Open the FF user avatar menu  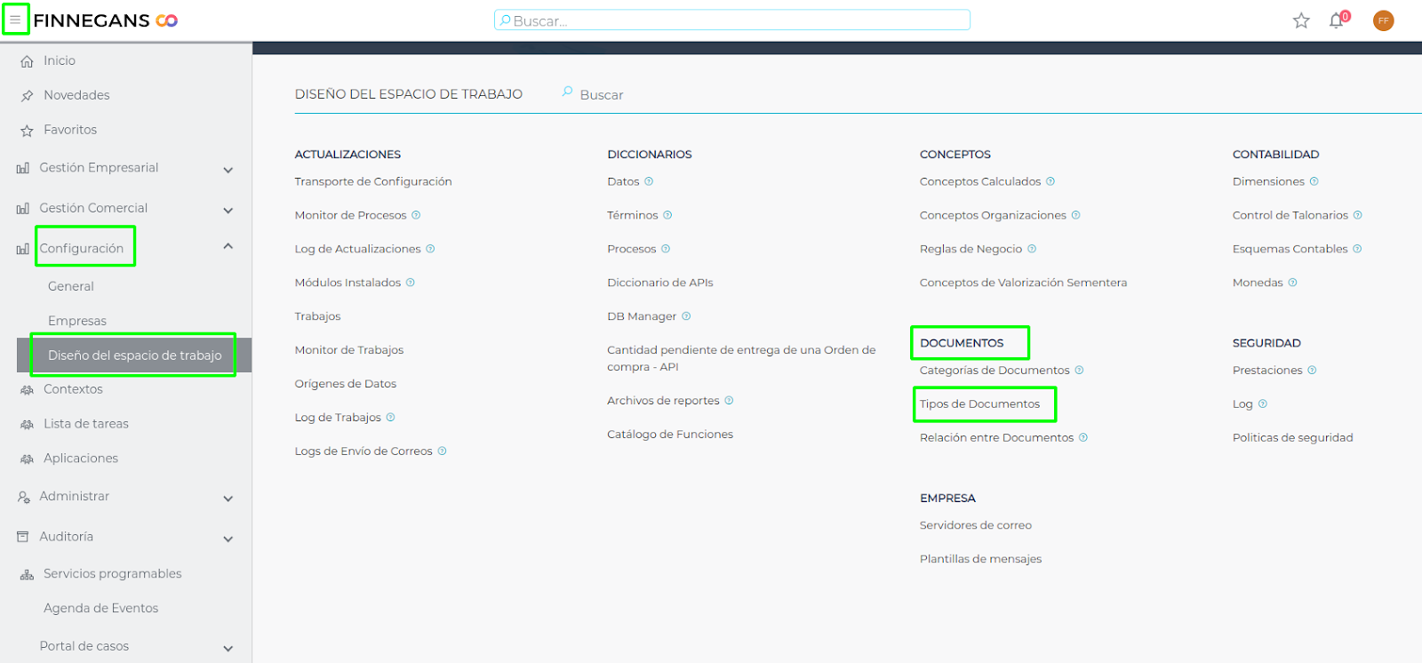1383,20
